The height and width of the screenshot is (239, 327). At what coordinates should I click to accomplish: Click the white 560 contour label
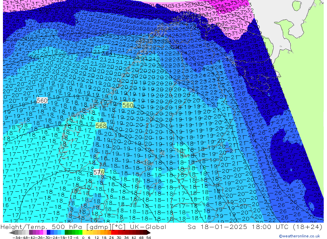[42, 100]
